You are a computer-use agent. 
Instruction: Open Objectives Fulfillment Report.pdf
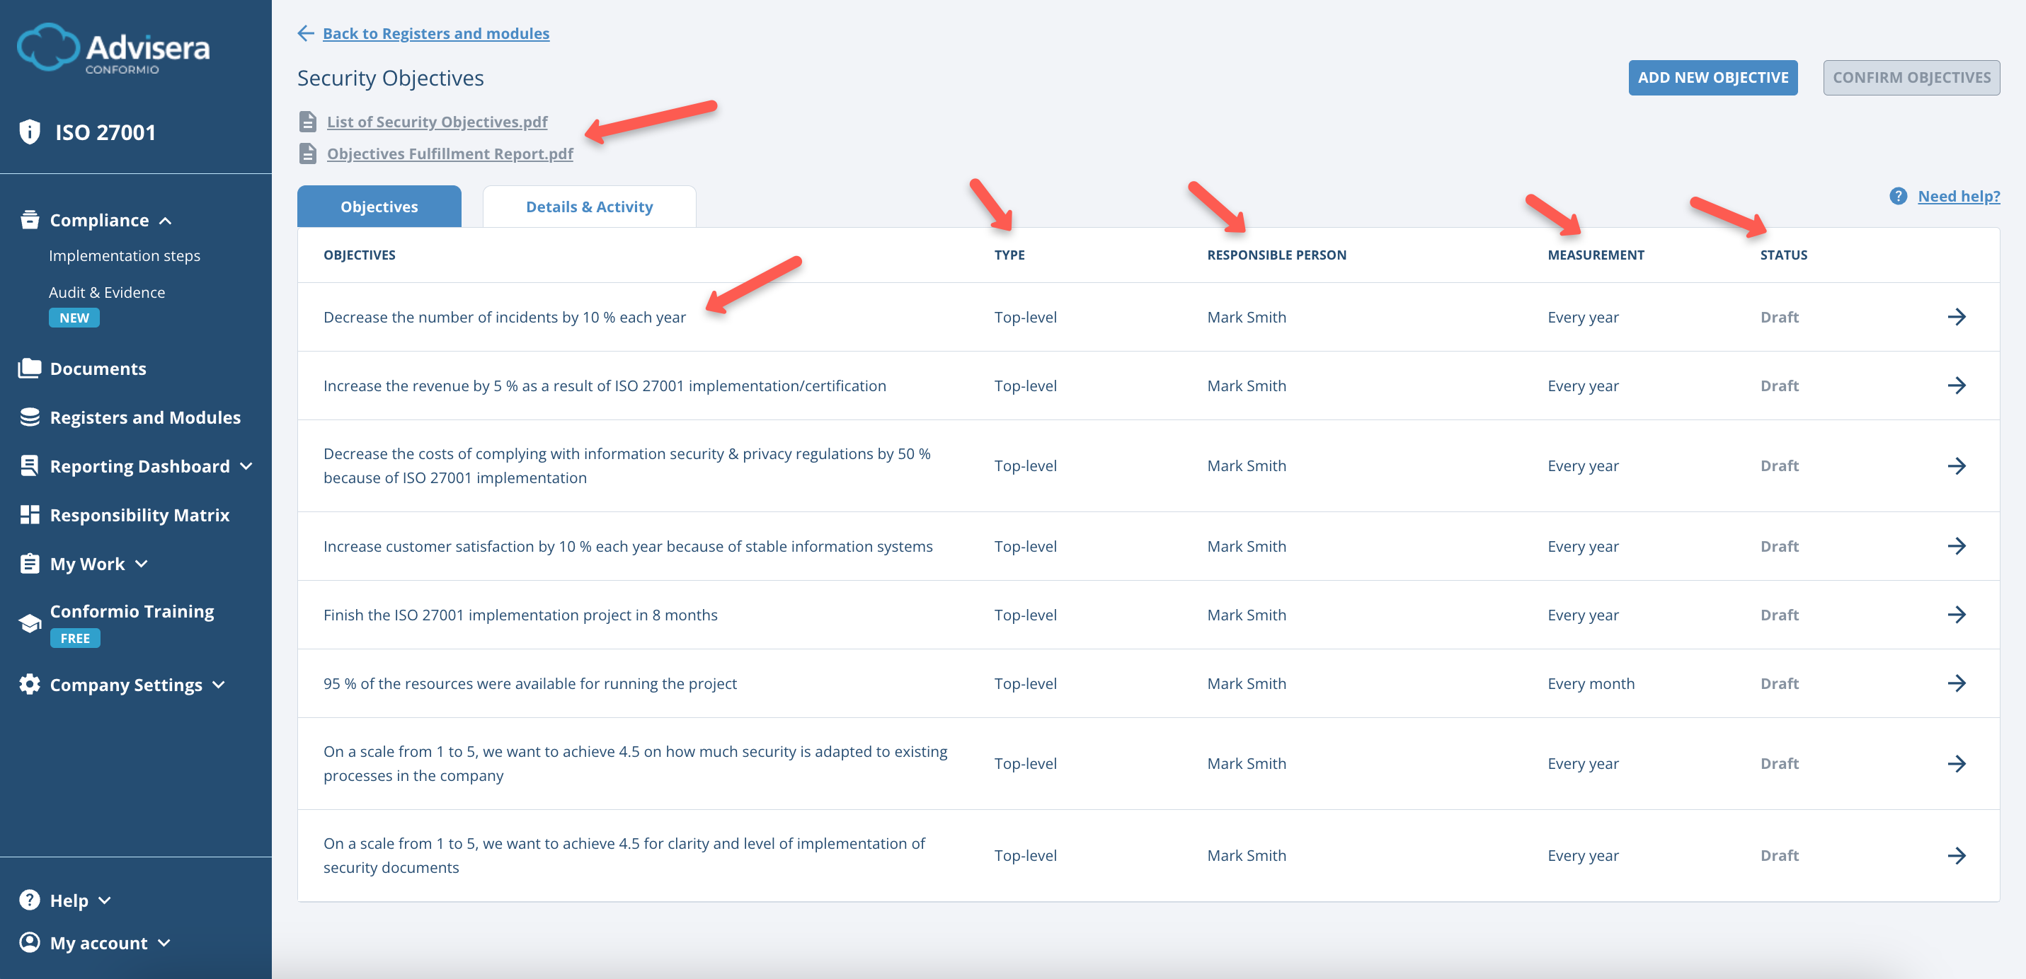click(450, 153)
